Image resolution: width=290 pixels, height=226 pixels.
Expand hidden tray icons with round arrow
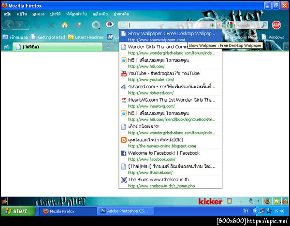(255, 211)
